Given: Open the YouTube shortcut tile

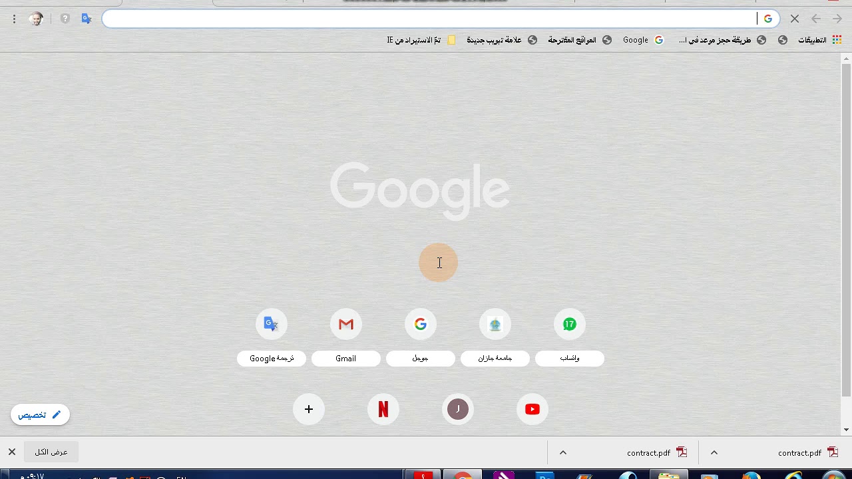Looking at the screenshot, I should [532, 409].
